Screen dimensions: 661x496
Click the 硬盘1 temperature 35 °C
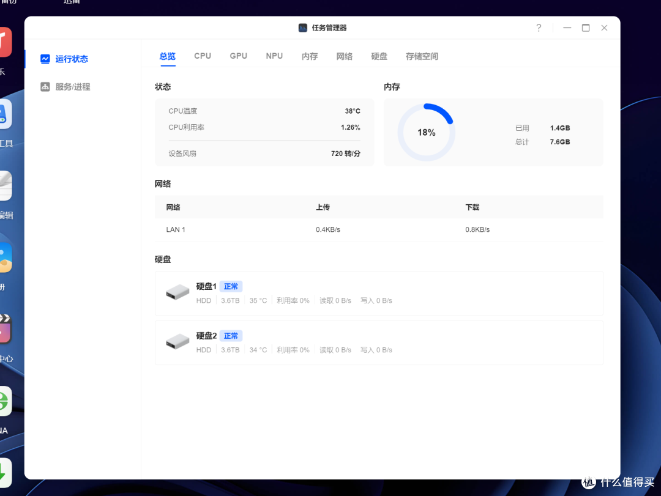[x=258, y=300]
